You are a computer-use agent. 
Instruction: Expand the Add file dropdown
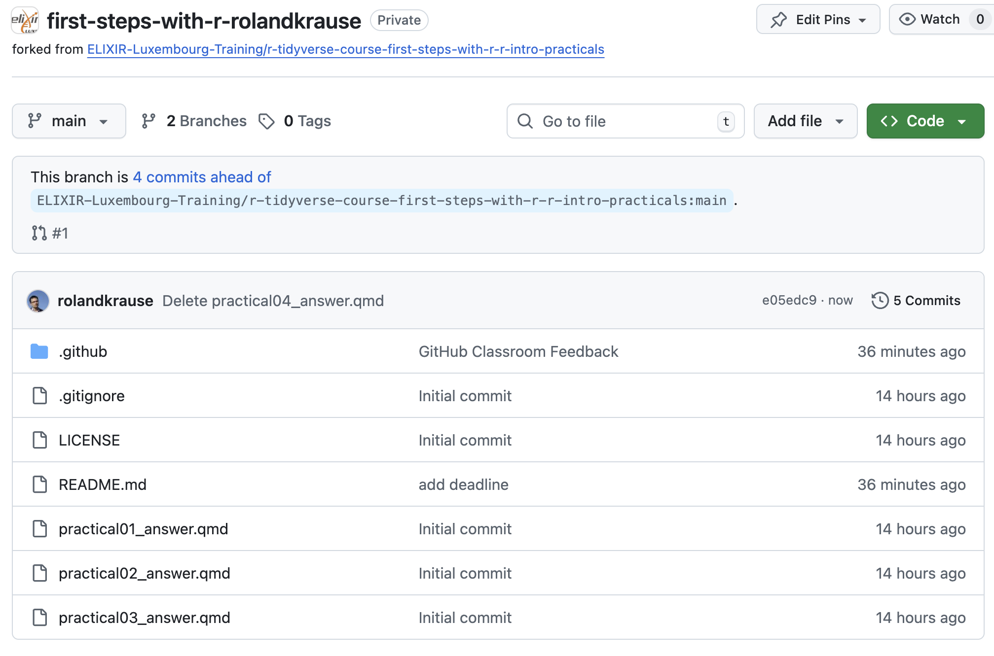pos(805,121)
